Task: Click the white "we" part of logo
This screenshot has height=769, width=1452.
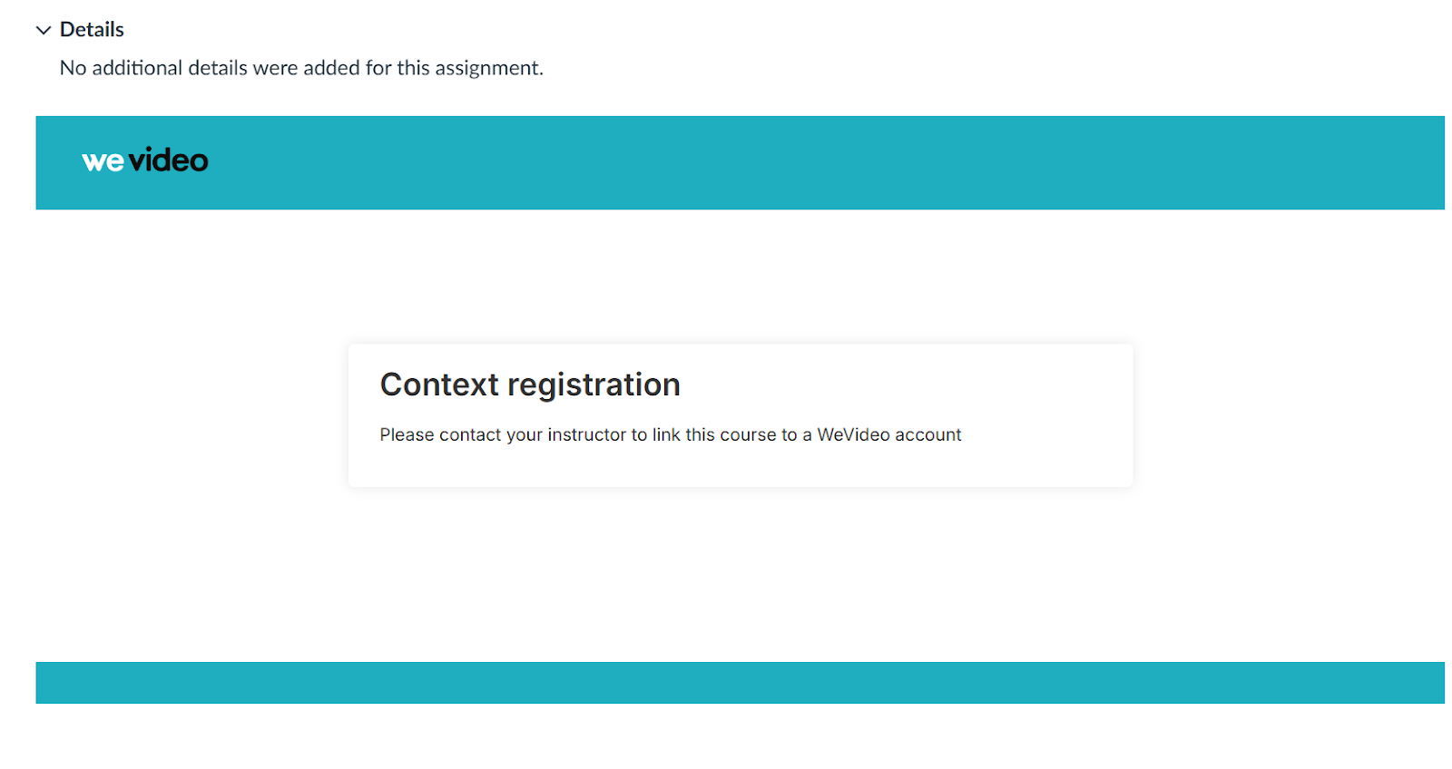Action: coord(103,162)
